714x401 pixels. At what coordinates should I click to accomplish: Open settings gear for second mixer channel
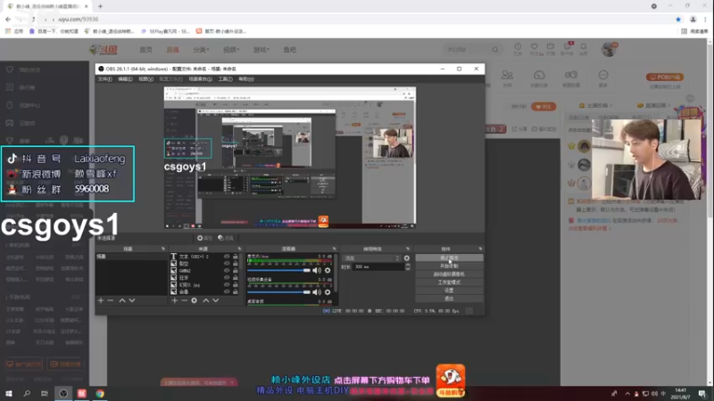[x=328, y=292]
